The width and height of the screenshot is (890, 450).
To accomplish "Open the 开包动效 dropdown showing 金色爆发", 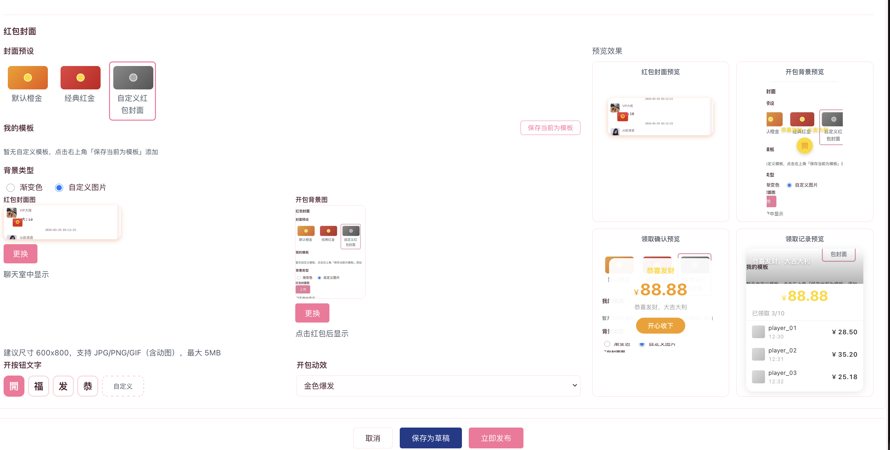I will [438, 386].
